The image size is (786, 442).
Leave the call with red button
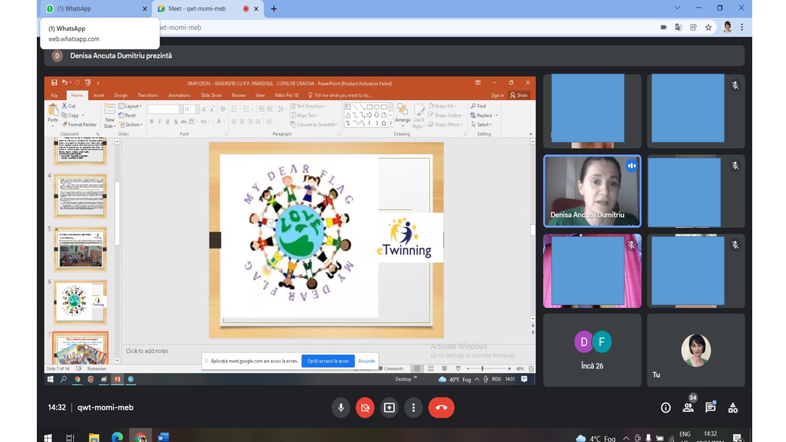click(442, 408)
